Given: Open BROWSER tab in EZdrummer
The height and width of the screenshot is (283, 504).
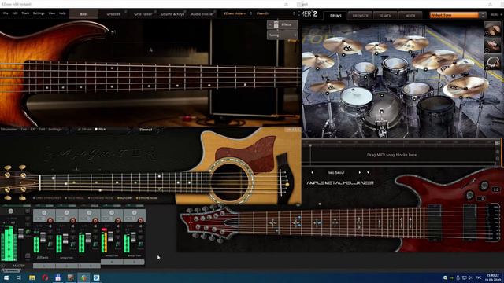Looking at the screenshot, I should click(x=361, y=16).
